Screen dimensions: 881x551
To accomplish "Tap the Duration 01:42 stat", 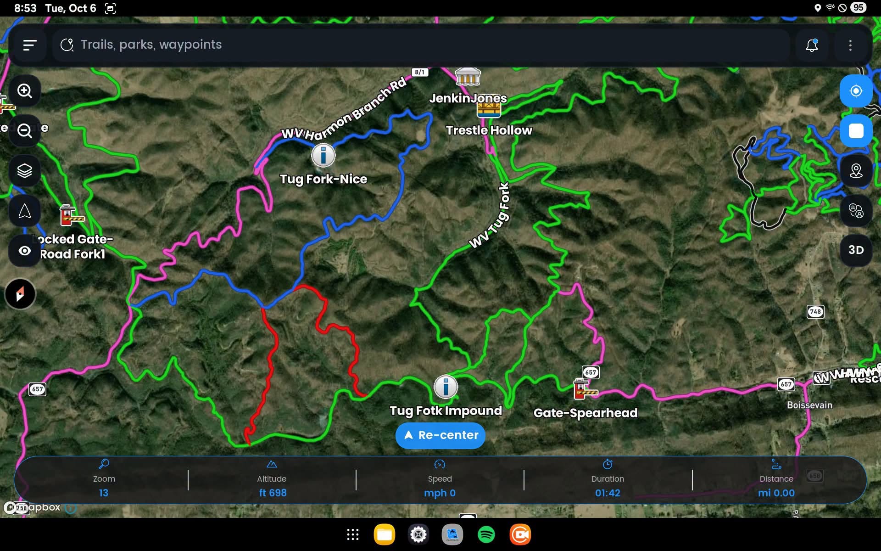I will [608, 480].
